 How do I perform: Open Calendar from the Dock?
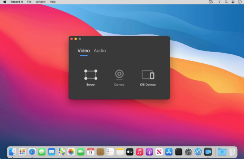pyautogui.click(x=90, y=152)
